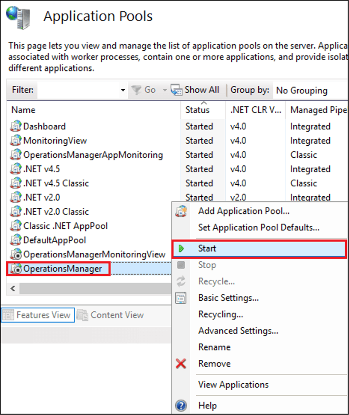This screenshot has width=349, height=415.
Task: Click the DefaultAppPool icon
Action: click(16, 240)
